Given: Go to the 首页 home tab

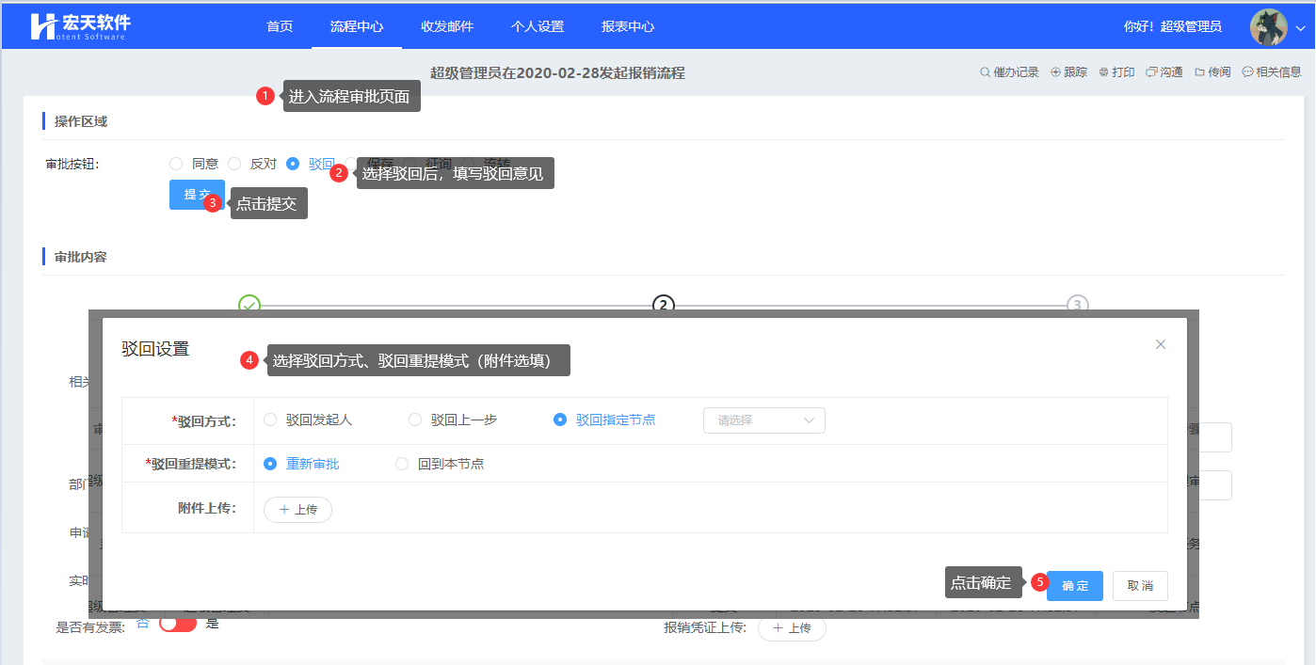Looking at the screenshot, I should [280, 26].
